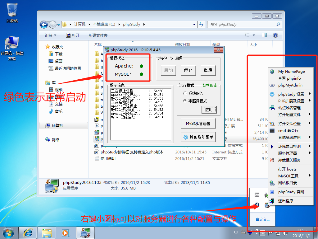Choose 查看 phpinfo in tray menu
Viewport: 318px width, 239px height.
click(289, 78)
